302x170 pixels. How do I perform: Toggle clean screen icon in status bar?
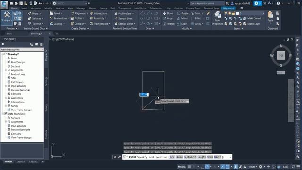pyautogui.click(x=294, y=167)
